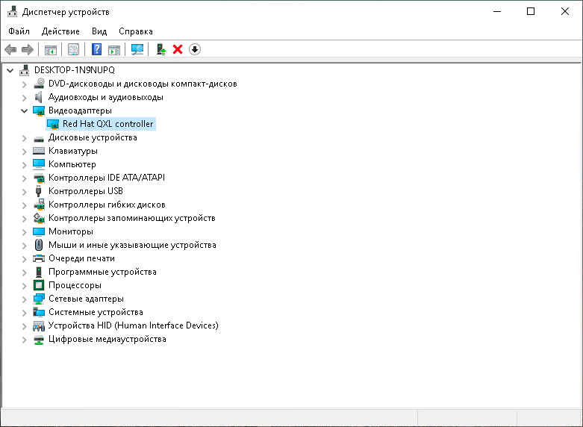Image resolution: width=583 pixels, height=427 pixels.
Task: Select Цифровые медиаустройства category
Action: [x=107, y=339]
